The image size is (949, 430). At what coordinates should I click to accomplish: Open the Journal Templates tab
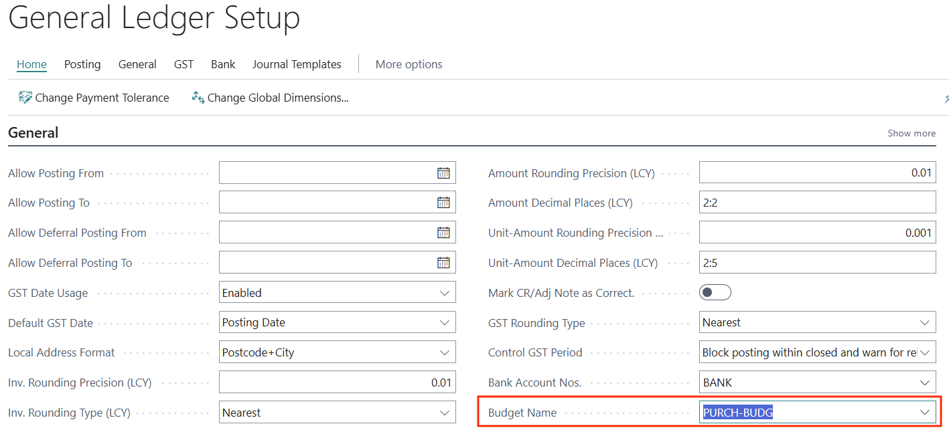click(x=297, y=64)
